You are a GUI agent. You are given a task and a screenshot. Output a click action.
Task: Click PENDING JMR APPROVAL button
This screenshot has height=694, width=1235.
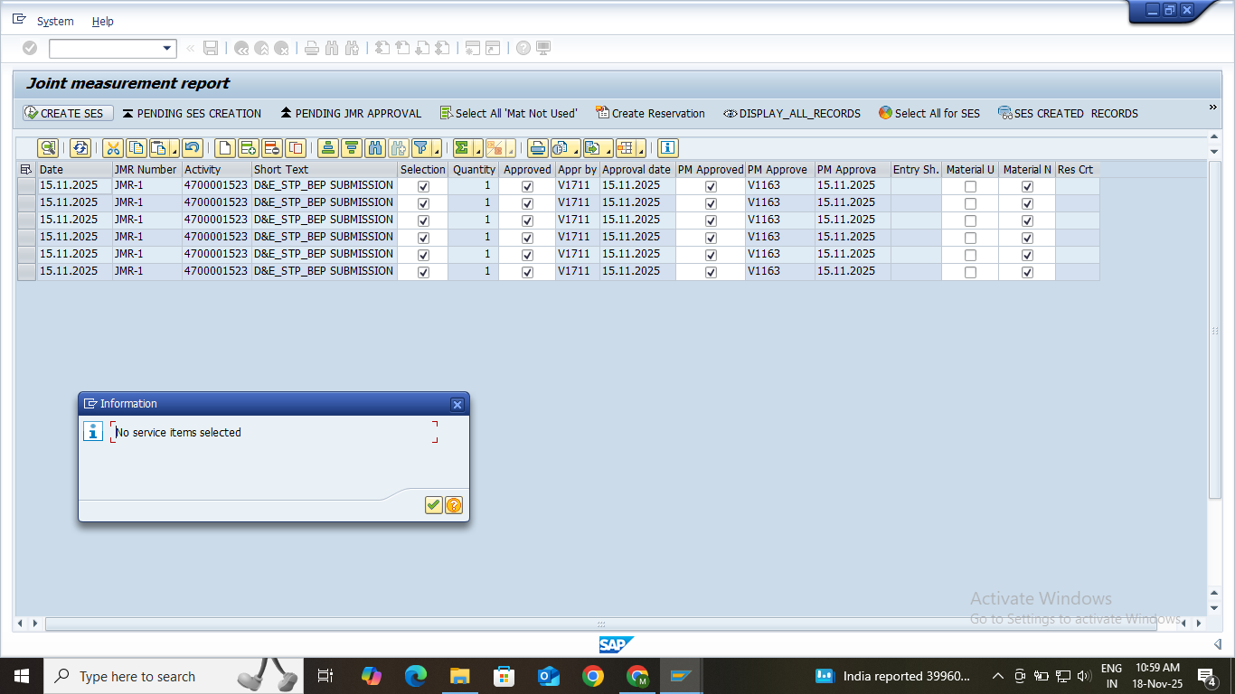coord(351,114)
